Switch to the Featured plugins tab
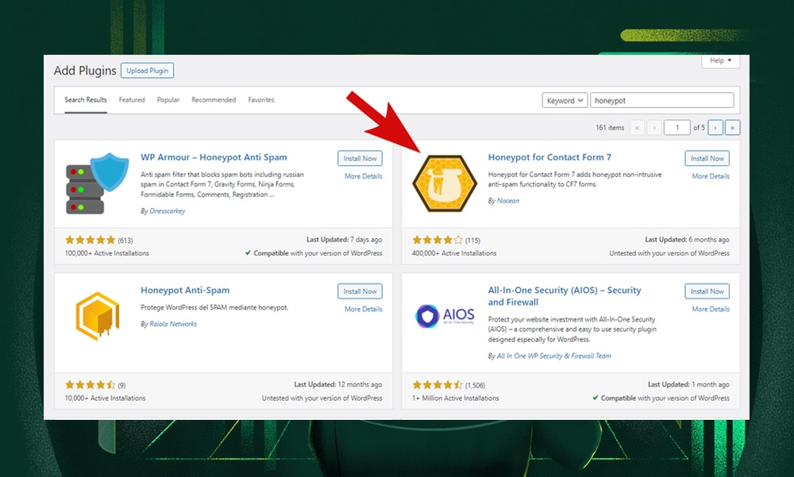Screen dimensions: 794x477 (x=132, y=100)
